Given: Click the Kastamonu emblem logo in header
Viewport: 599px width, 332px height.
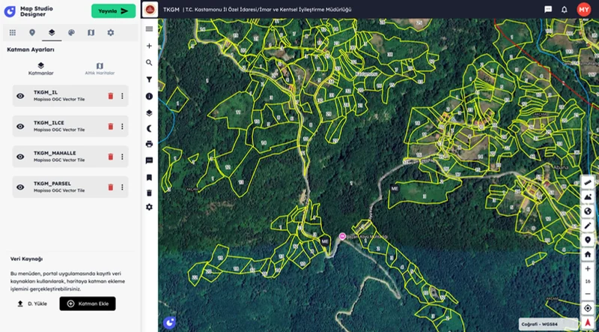Looking at the screenshot, I should coord(150,10).
